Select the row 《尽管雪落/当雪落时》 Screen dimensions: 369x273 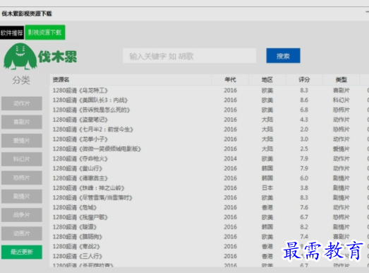coord(210,197)
